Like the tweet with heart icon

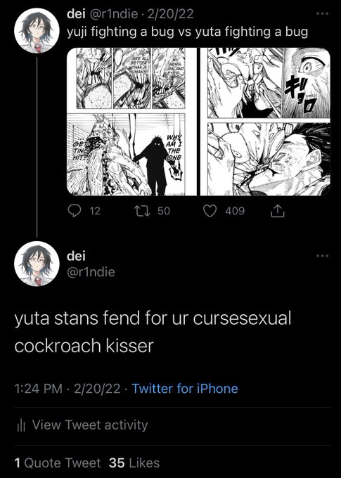click(210, 211)
